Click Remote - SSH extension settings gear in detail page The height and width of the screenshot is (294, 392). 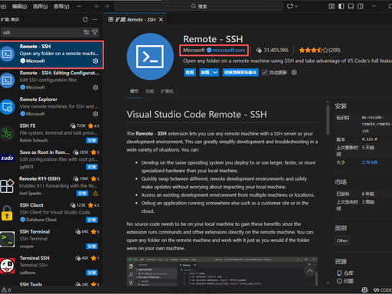click(x=294, y=73)
